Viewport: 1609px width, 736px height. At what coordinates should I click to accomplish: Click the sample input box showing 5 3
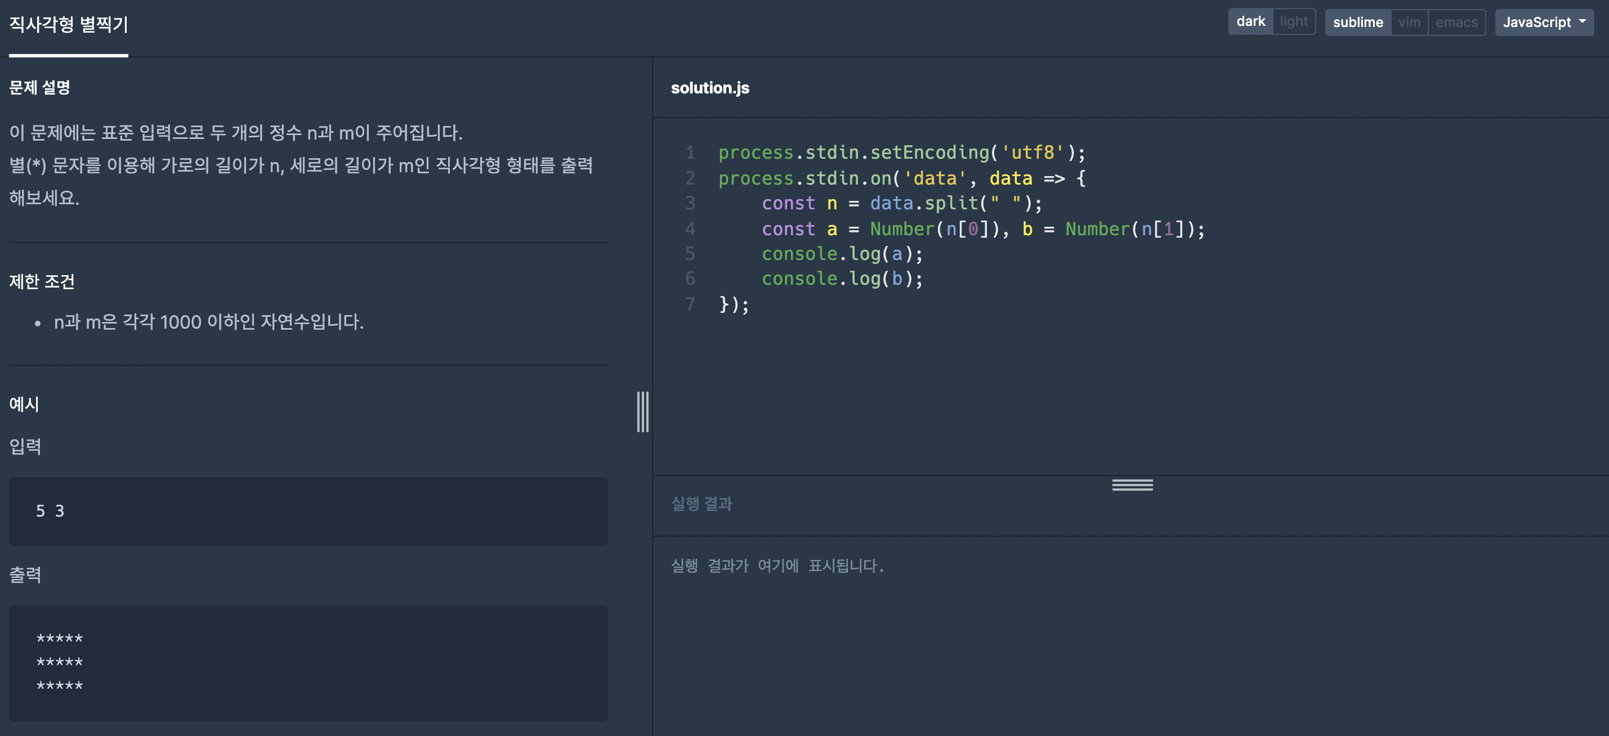308,511
